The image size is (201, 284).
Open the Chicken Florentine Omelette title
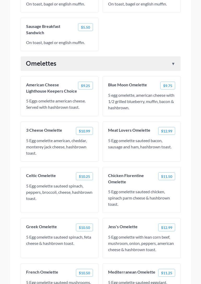pyautogui.click(x=126, y=179)
